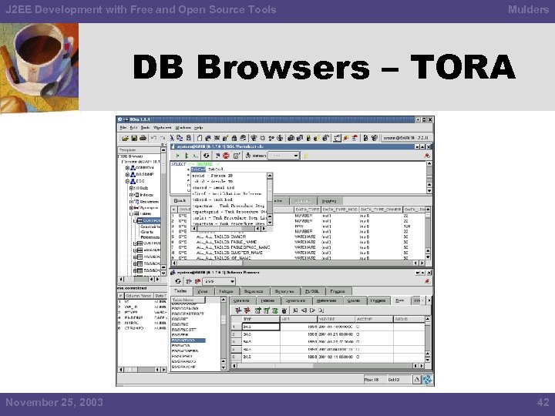Undo arrow icon in main toolbar
555x416 pixels.
[154, 138]
